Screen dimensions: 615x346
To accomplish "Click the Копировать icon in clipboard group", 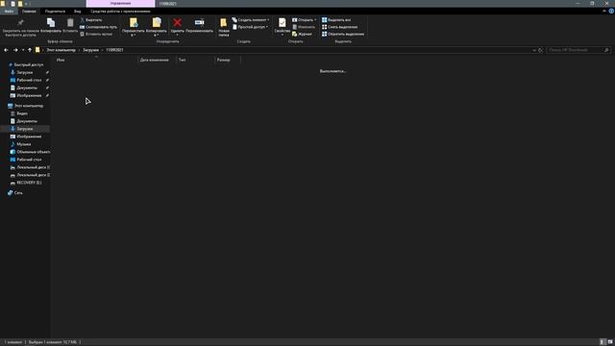I will pyautogui.click(x=51, y=23).
